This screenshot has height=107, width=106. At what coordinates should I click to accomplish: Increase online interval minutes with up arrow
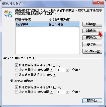click(x=67, y=69)
